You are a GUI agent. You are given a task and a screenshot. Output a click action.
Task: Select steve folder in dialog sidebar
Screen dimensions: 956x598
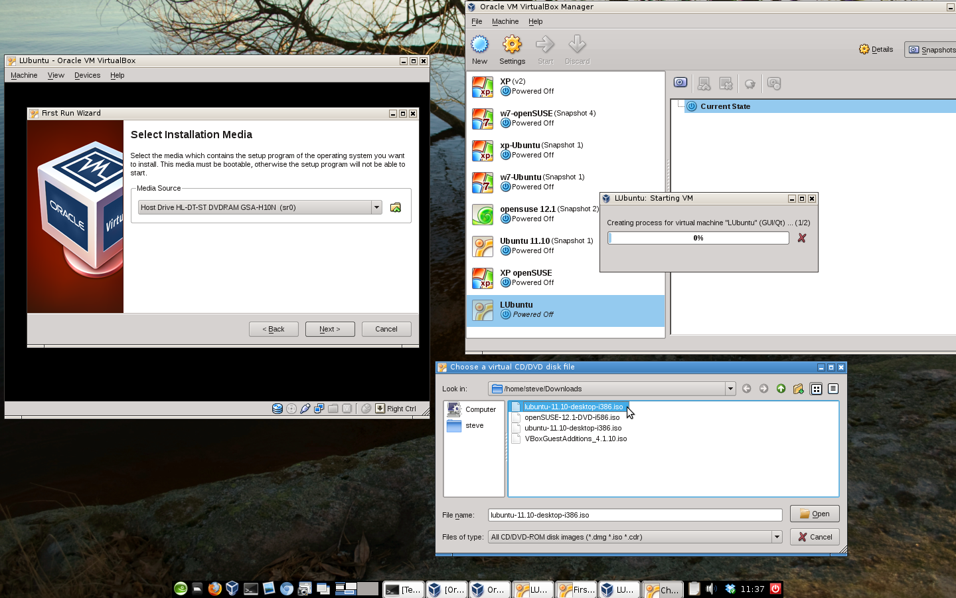click(x=466, y=425)
